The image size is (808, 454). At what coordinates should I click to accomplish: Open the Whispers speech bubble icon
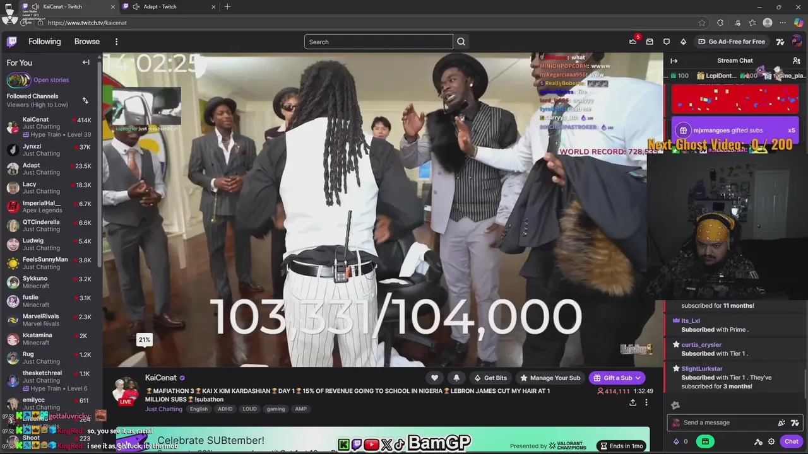(666, 42)
